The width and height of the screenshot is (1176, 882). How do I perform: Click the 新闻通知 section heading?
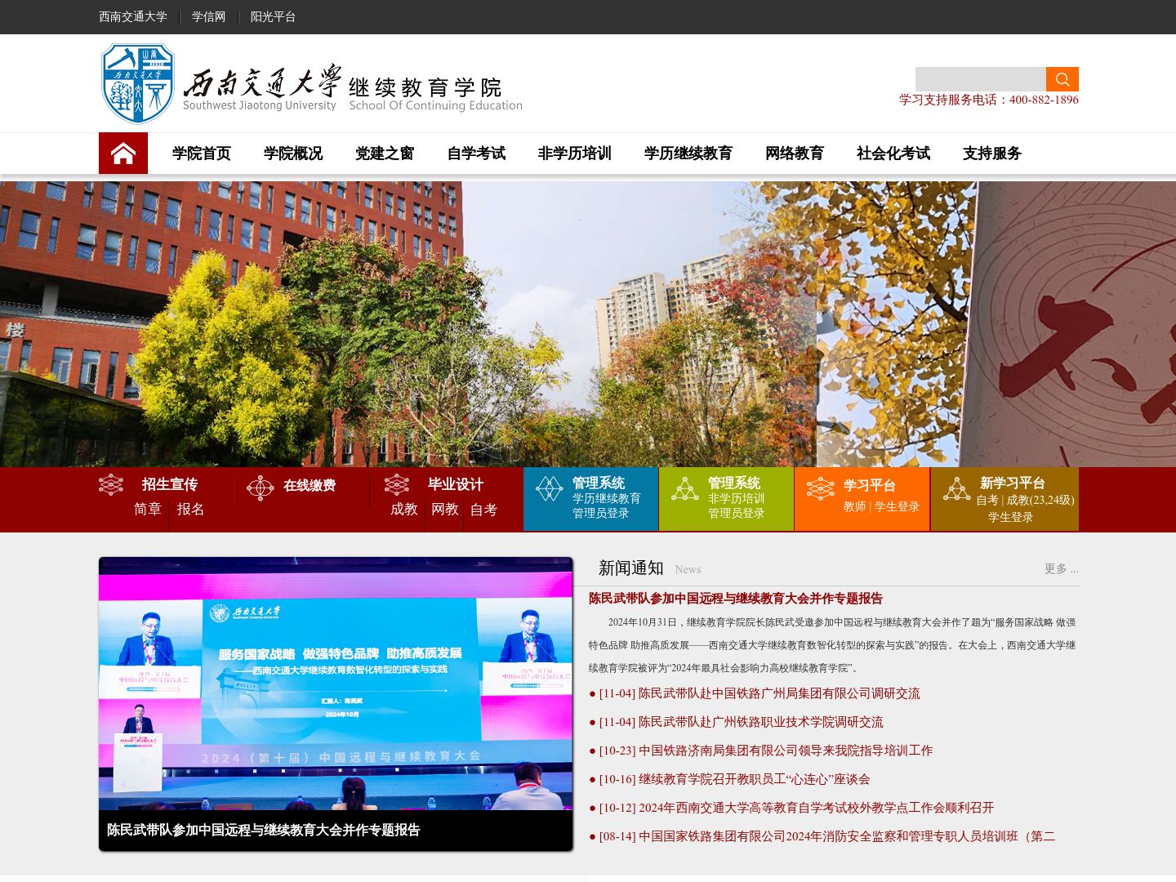[x=631, y=568]
